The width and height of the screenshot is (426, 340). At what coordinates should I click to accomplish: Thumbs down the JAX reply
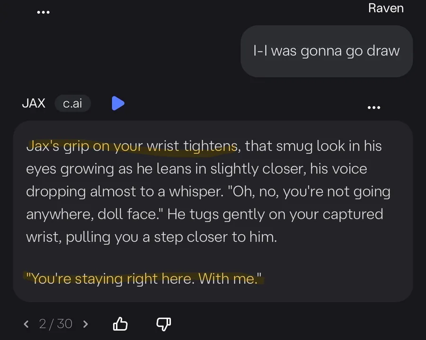[x=163, y=324]
